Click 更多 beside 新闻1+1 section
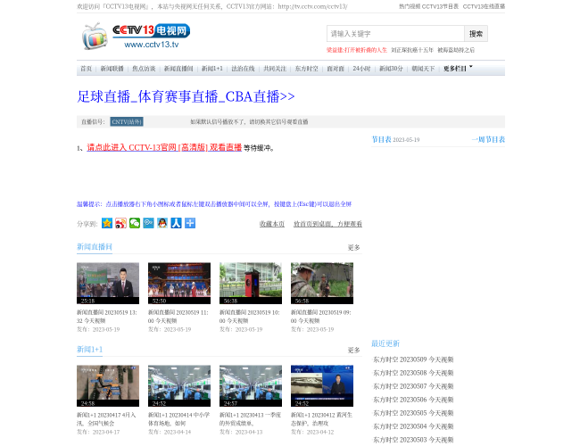The width and height of the screenshot is (580, 446). [353, 350]
